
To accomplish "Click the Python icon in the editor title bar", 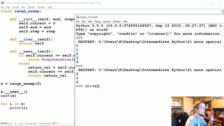I will click(x=2, y=2).
